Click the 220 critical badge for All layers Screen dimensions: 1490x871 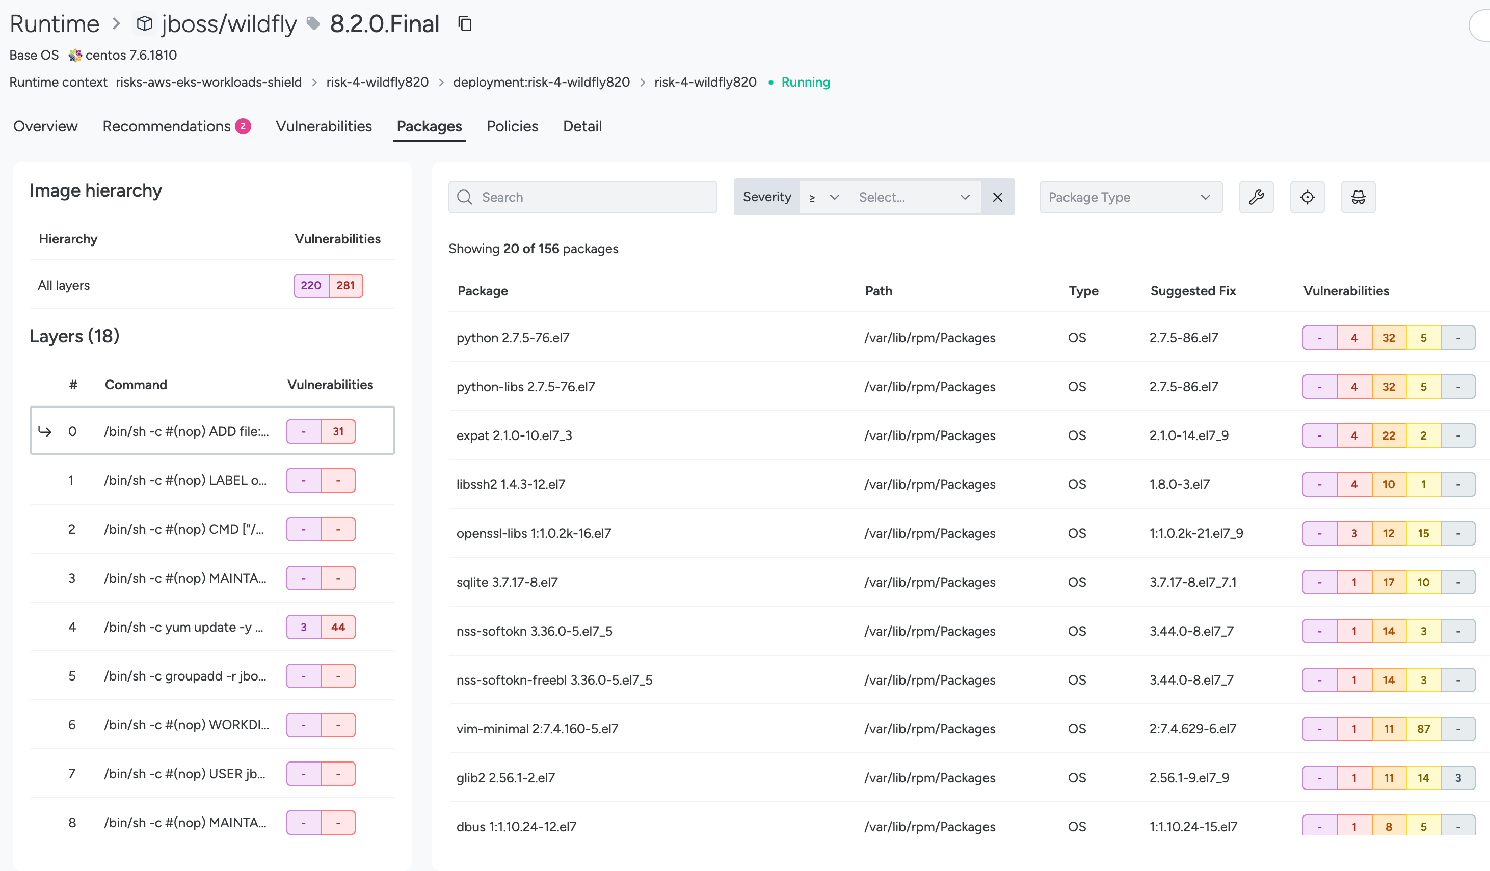pos(311,285)
